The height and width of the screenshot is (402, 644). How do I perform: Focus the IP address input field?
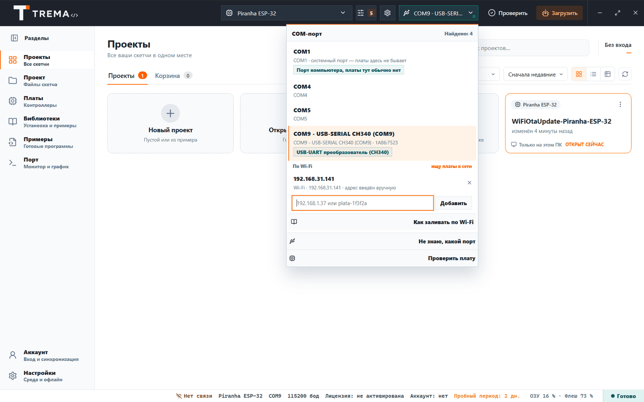pos(363,203)
